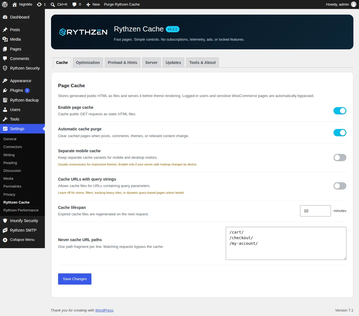
Task: Open the Tools & About tab
Action: point(202,63)
